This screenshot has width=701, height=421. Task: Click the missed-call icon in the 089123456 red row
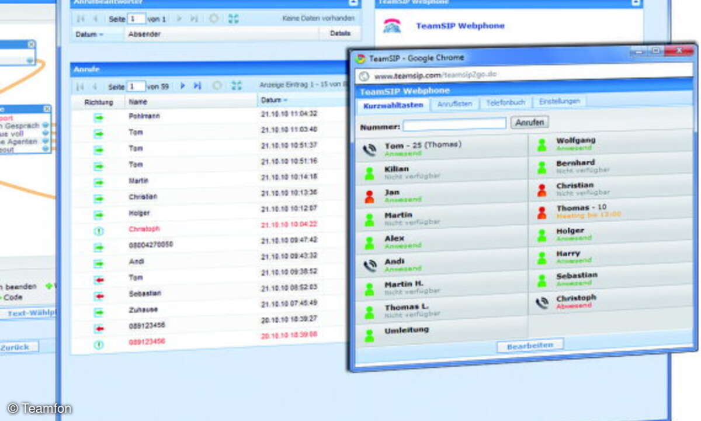coord(99,345)
